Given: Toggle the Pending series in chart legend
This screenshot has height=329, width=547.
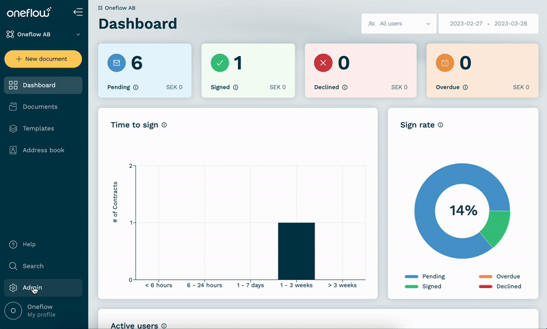Looking at the screenshot, I should click(425, 276).
